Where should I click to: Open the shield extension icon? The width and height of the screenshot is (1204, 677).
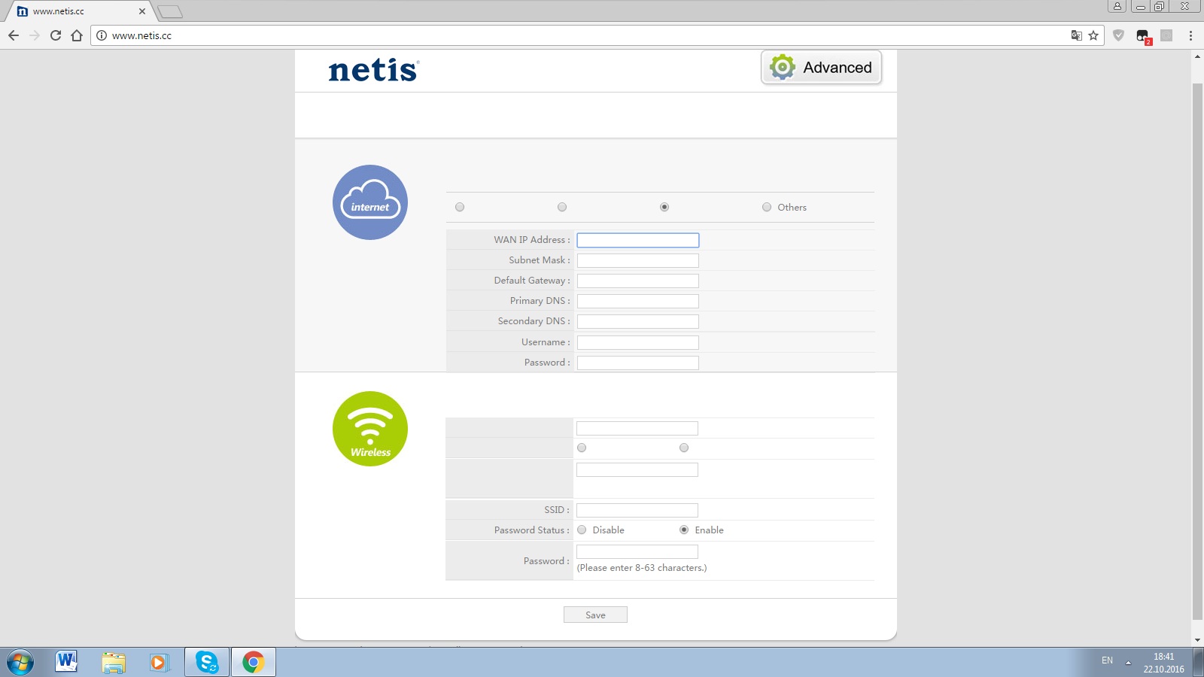point(1119,35)
